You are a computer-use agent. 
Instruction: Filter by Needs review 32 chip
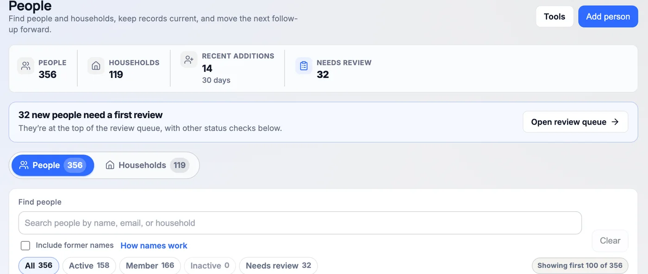coord(278,266)
